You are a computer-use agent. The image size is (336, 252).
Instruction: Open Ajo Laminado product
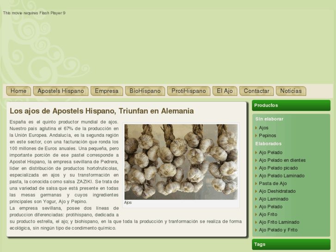click(274, 199)
